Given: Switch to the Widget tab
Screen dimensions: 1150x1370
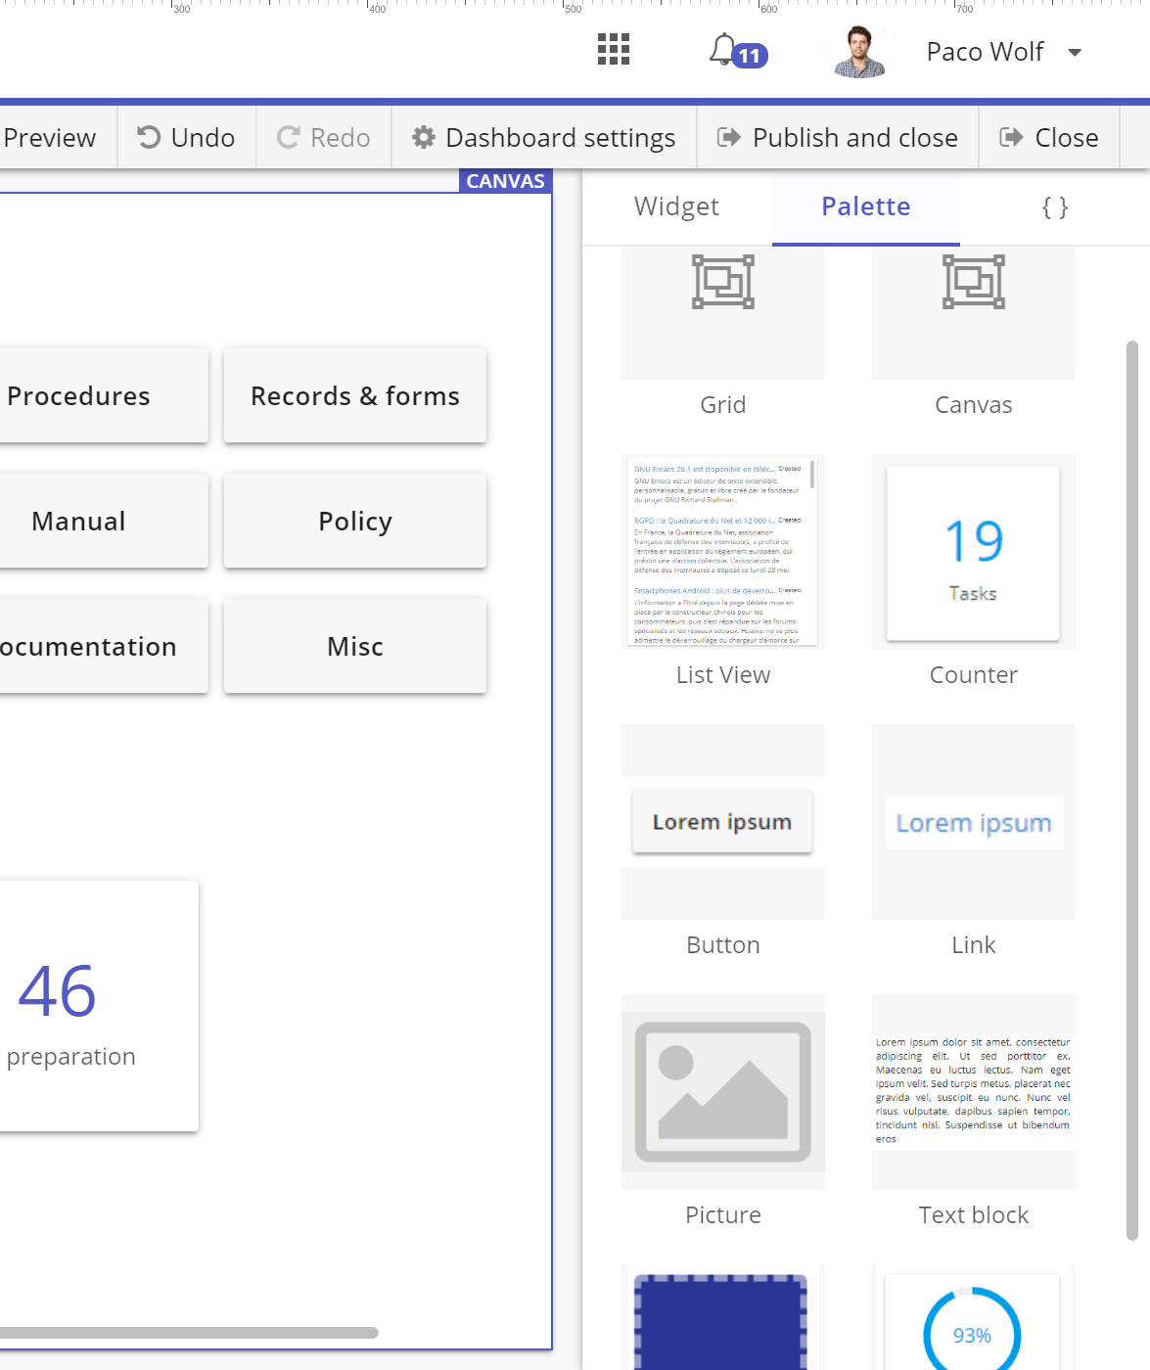Looking at the screenshot, I should pyautogui.click(x=676, y=206).
